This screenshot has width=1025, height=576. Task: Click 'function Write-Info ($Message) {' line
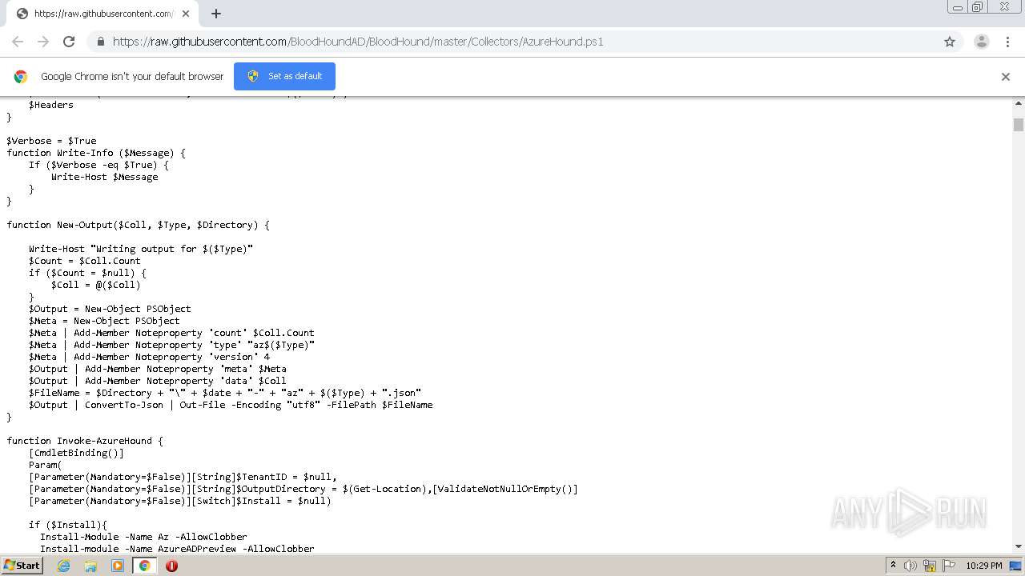point(96,153)
